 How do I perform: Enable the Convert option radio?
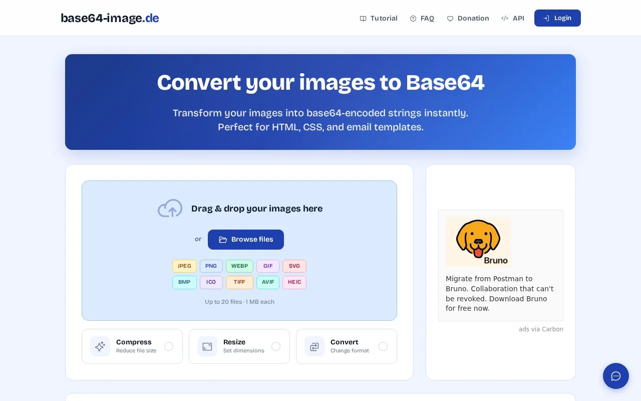pyautogui.click(x=383, y=346)
